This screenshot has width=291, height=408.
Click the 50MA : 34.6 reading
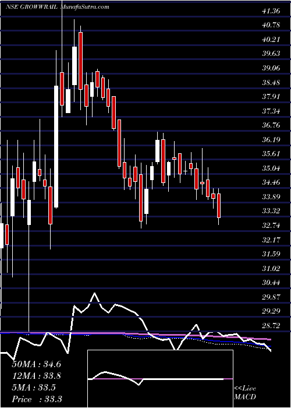(36, 364)
